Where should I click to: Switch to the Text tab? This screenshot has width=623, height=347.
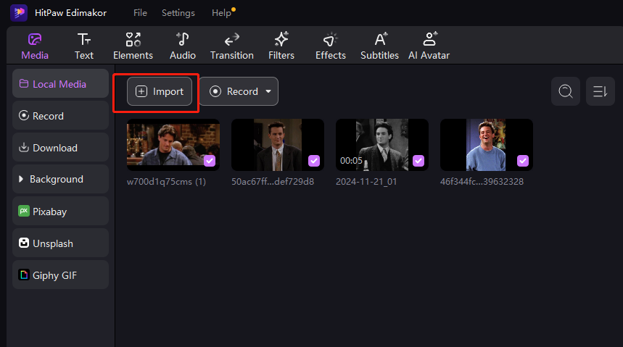point(84,46)
